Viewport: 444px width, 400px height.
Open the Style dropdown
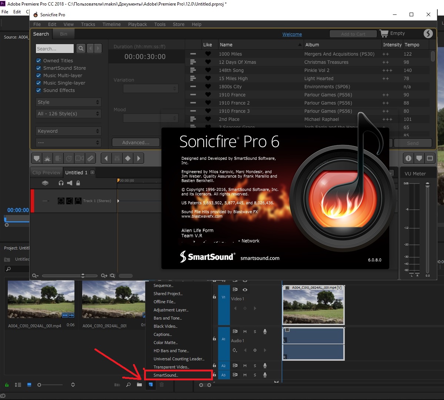68,102
